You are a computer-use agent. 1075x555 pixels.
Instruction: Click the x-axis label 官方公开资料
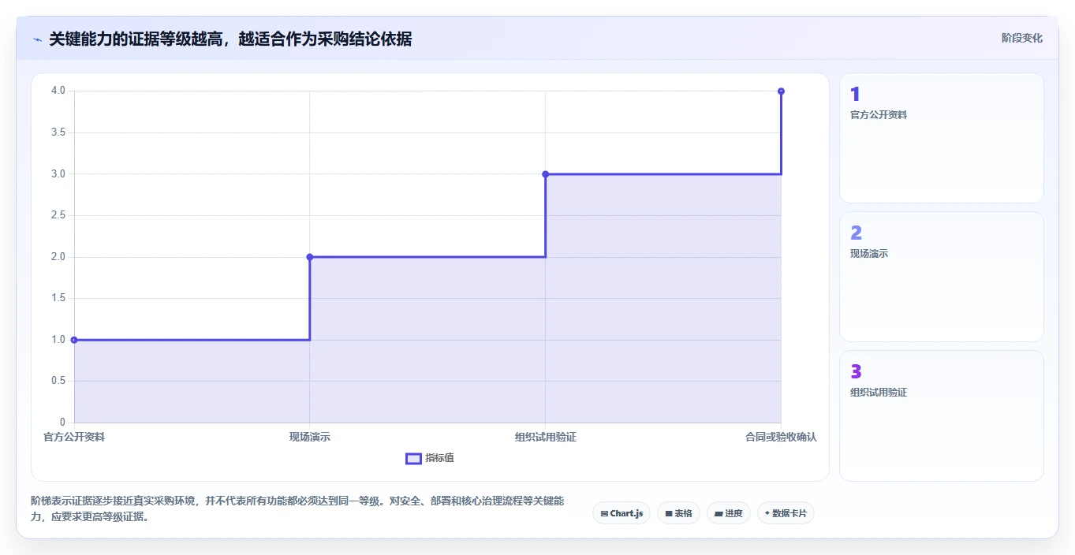tap(74, 437)
